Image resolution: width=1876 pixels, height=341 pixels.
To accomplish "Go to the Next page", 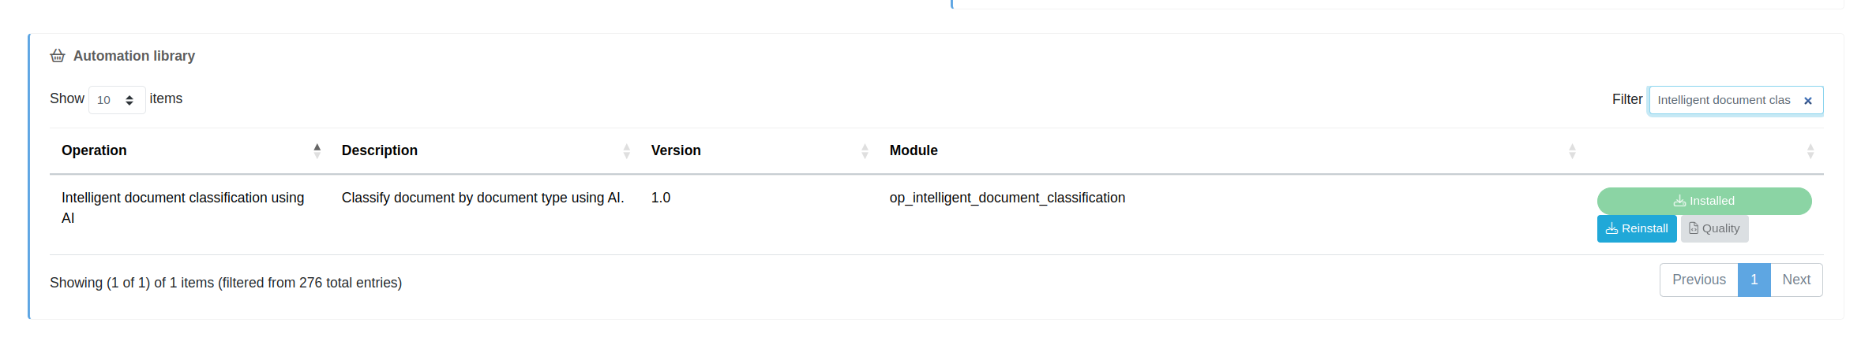I will tap(1796, 280).
